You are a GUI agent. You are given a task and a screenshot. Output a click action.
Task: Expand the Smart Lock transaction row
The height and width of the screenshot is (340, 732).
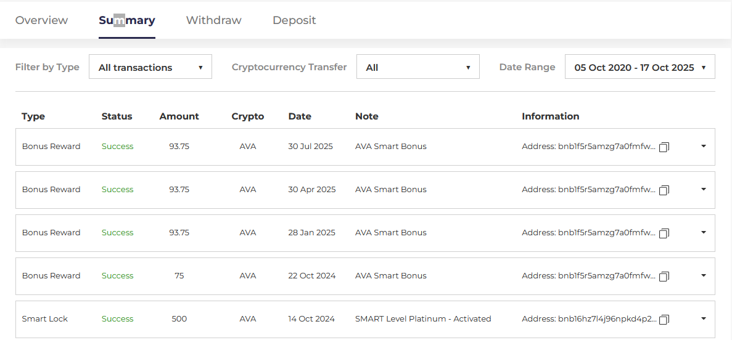[704, 318]
